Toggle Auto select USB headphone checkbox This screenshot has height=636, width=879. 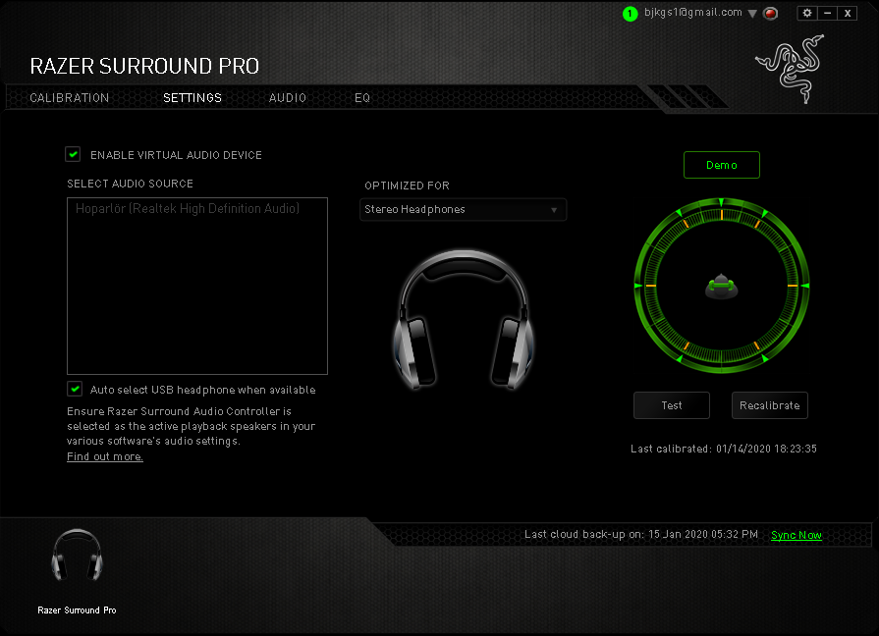tap(75, 389)
